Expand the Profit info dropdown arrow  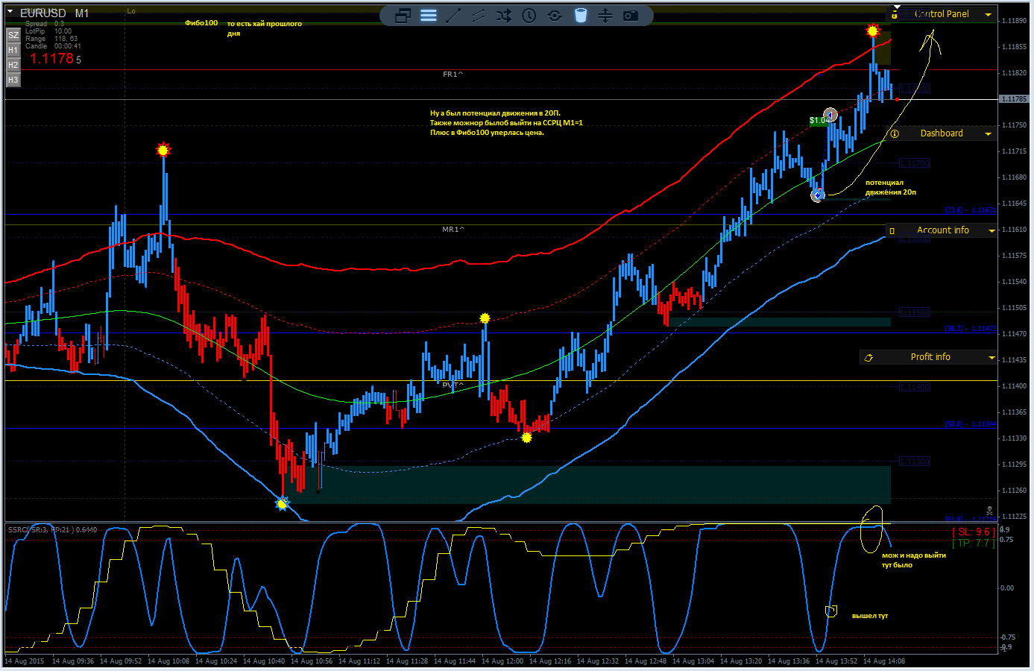[992, 358]
